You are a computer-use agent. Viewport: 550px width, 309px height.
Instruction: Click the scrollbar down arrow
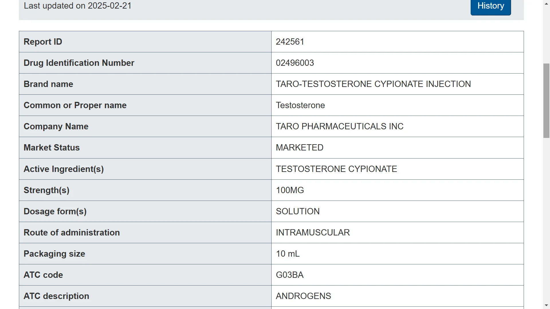click(546, 306)
